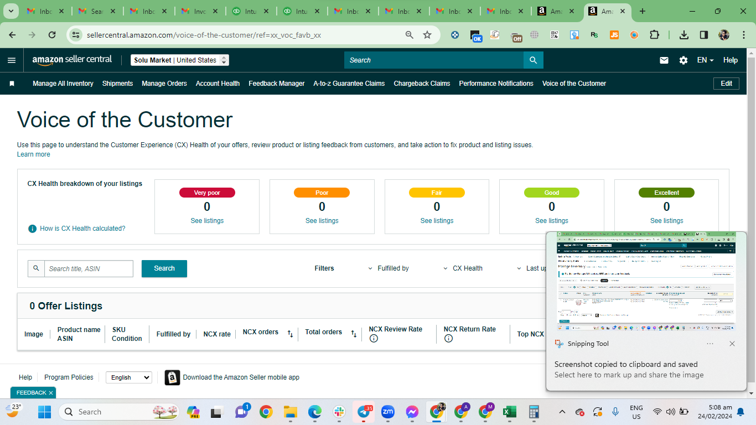The height and width of the screenshot is (425, 756).
Task: Click the zoom magnifier icon in address bar
Action: (x=410, y=35)
